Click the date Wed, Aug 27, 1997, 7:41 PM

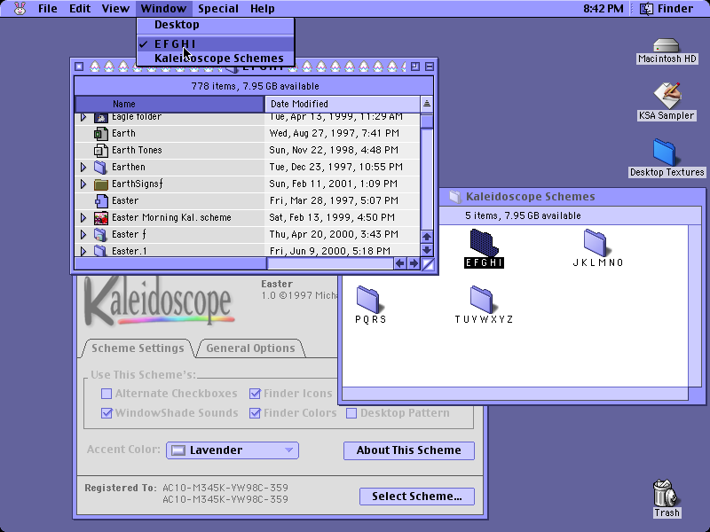coord(335,134)
